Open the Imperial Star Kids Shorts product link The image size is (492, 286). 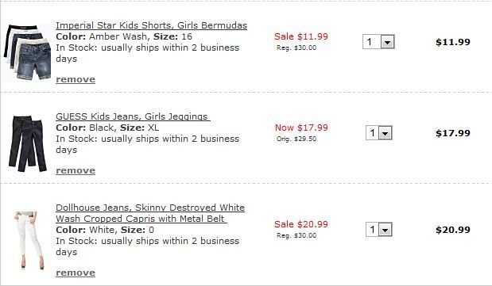(x=151, y=25)
